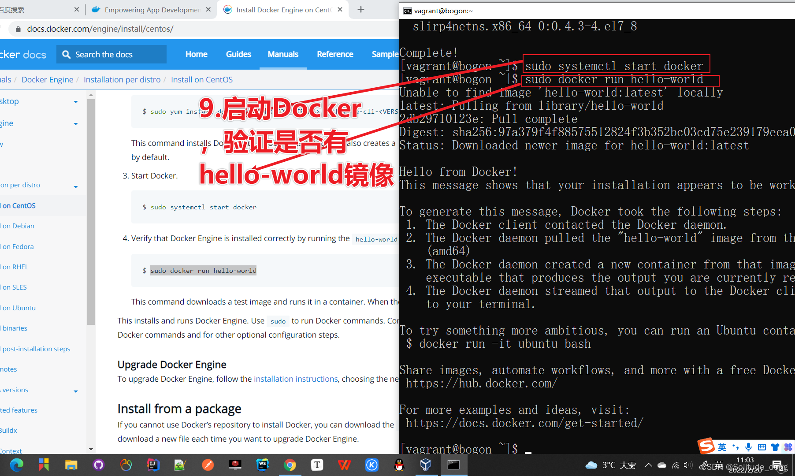Click Installation per distro breadcrumb
Viewport: 795px width, 476px height.
(x=122, y=80)
